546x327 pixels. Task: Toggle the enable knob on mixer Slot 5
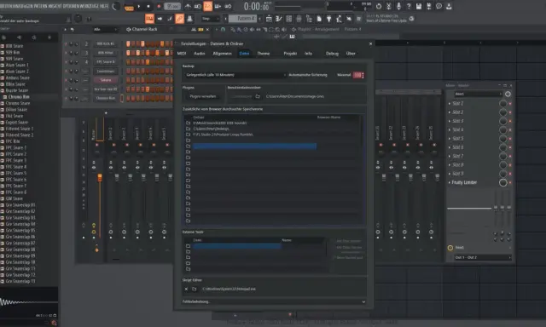(x=503, y=138)
